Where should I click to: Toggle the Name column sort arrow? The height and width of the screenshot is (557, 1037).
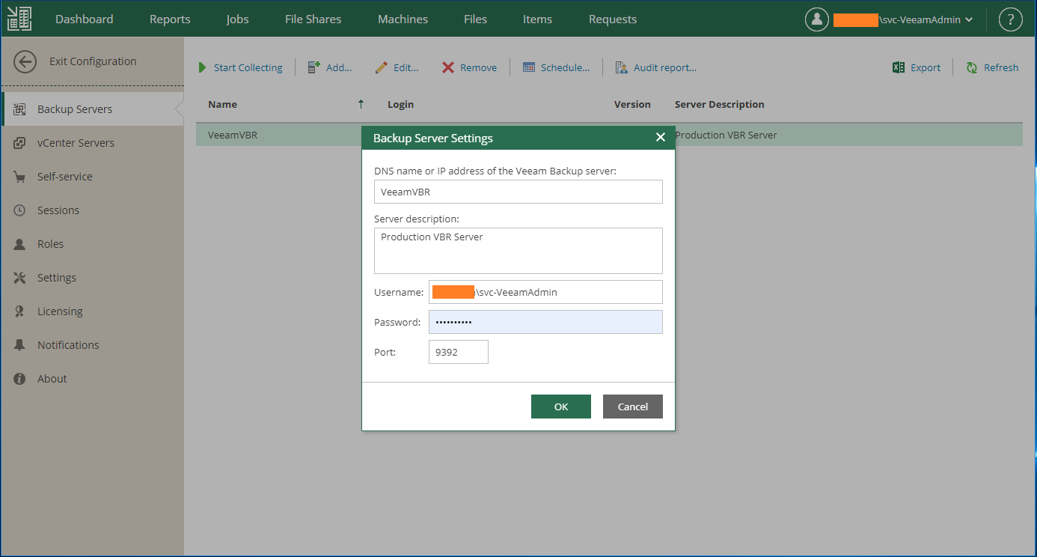[361, 104]
